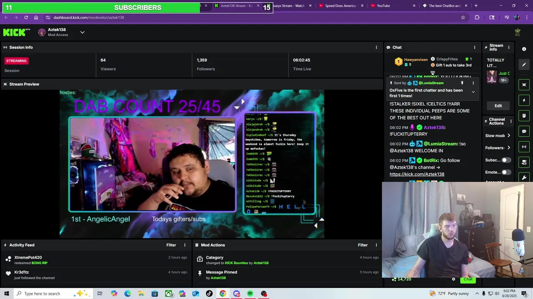The image size is (533, 299).
Task: Click Aztek138 link under Message Pinned
Action: pos(218,278)
